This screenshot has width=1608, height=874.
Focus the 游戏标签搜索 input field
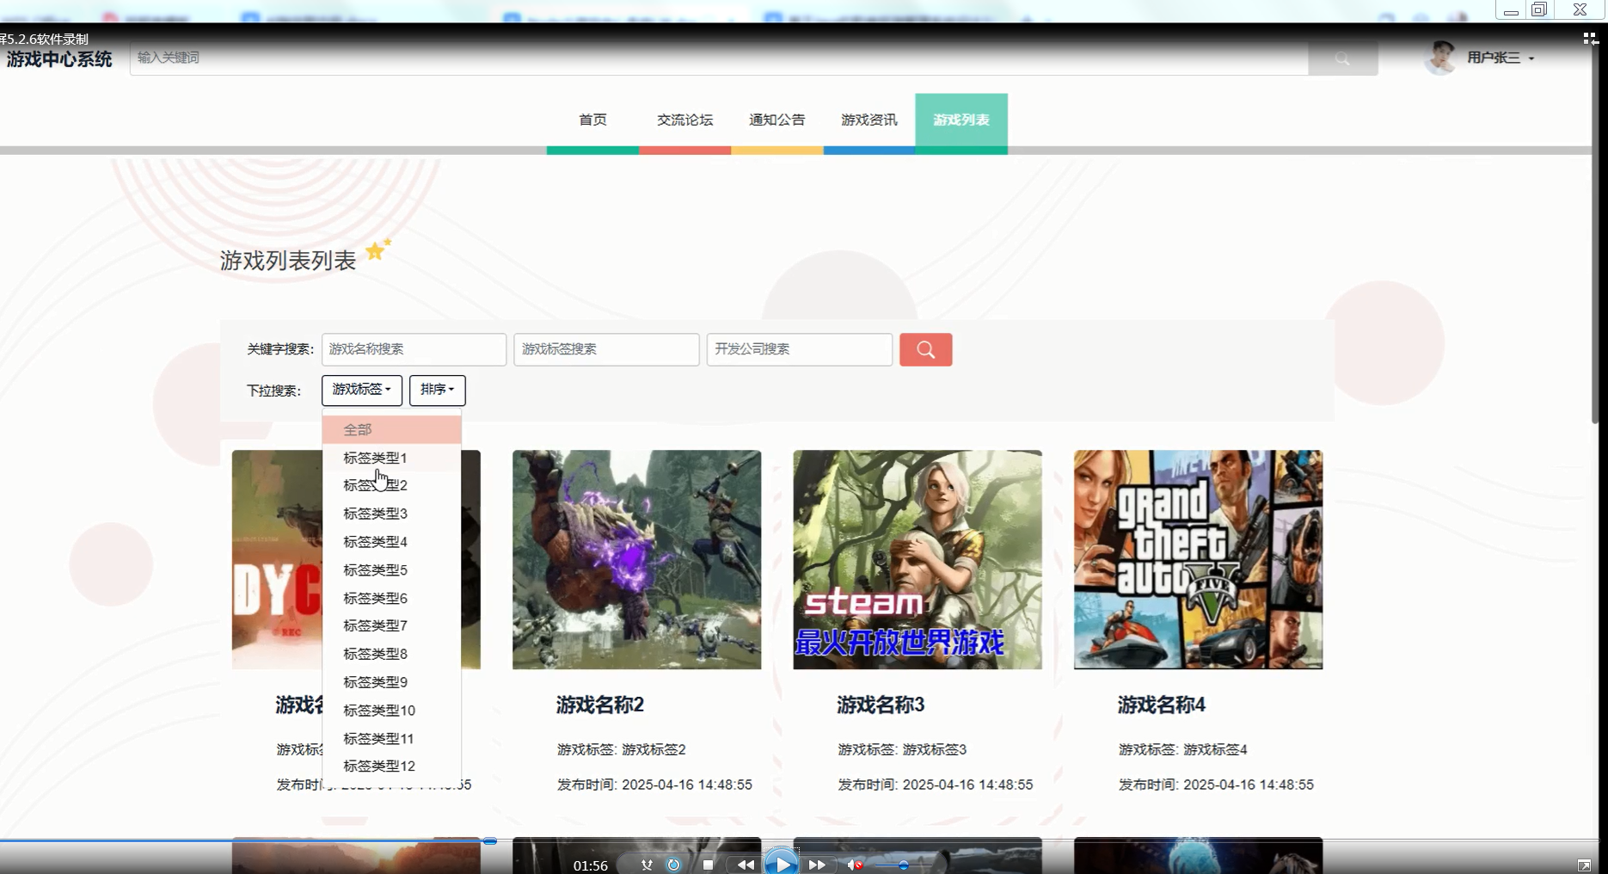606,349
